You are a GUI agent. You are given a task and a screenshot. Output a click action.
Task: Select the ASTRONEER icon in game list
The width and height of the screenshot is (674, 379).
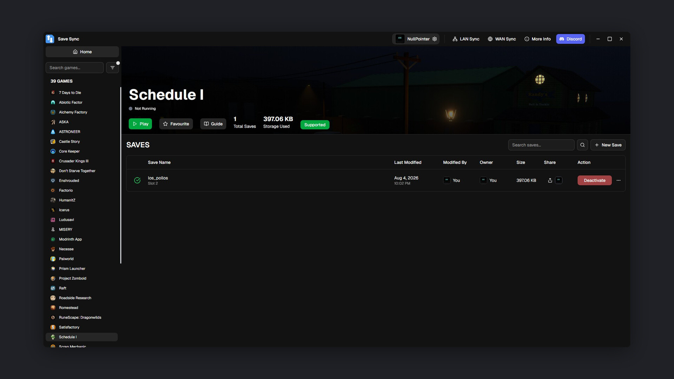53,132
